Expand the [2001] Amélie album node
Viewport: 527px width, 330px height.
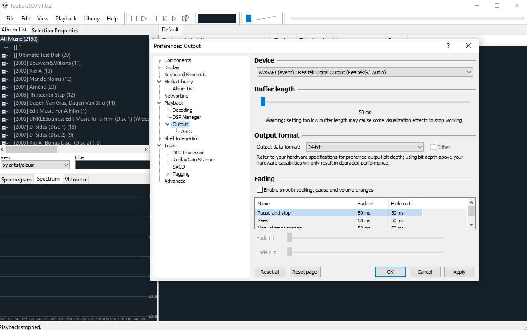pyautogui.click(x=4, y=87)
